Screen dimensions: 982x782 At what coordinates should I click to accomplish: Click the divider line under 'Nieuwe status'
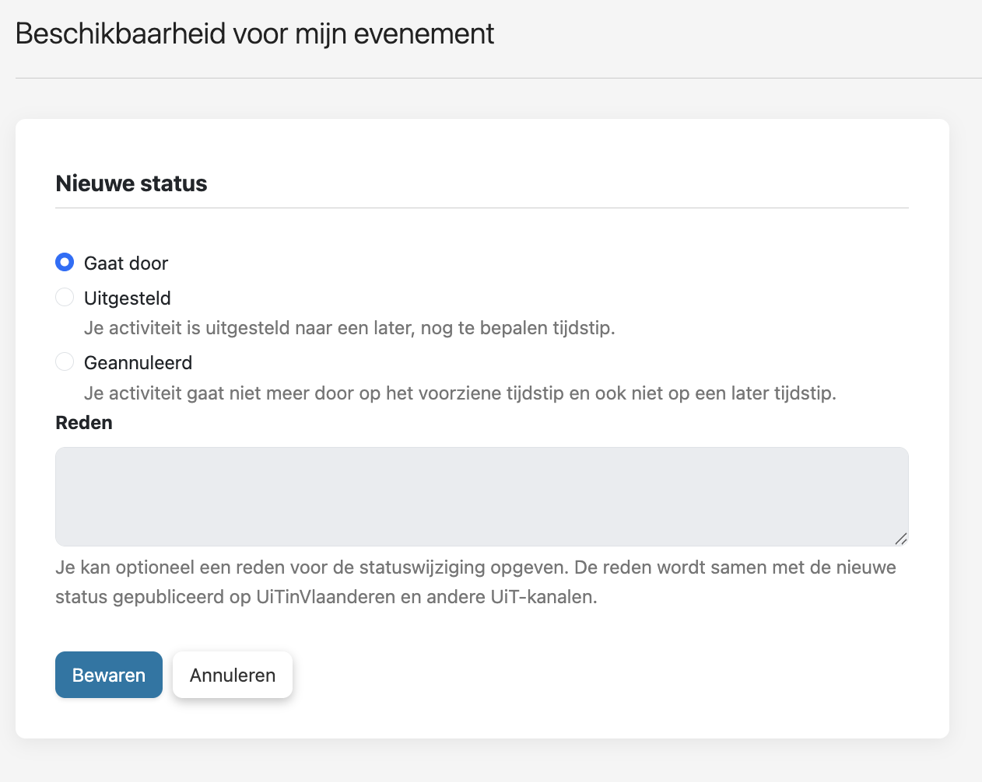(482, 208)
